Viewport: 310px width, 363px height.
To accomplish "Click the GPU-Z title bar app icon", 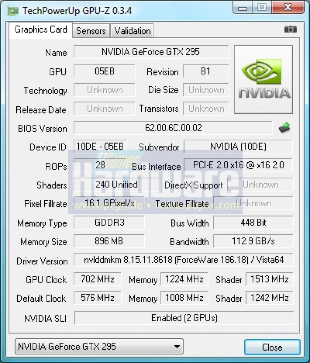I will coord(13,11).
